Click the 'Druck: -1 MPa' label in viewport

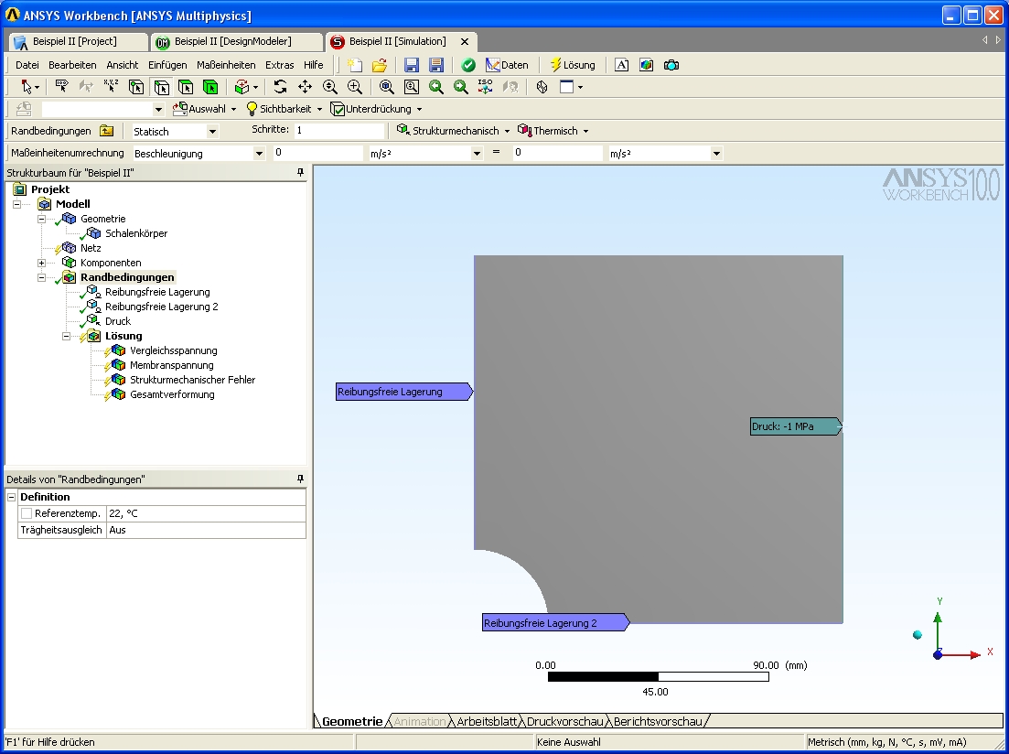click(795, 426)
